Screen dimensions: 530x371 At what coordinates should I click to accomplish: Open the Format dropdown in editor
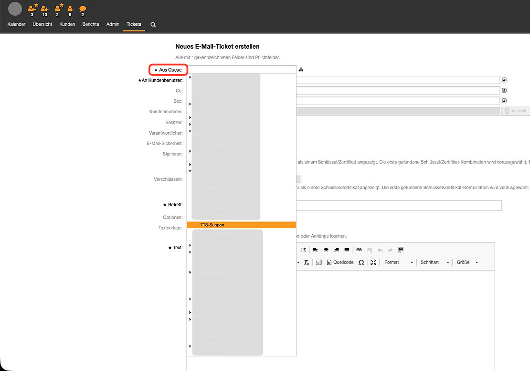click(x=398, y=262)
